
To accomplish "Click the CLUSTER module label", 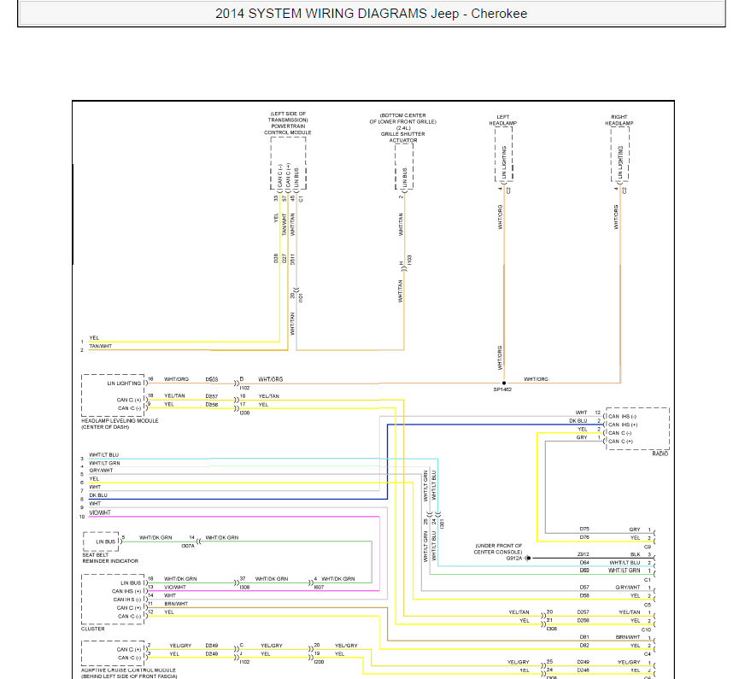I will [x=92, y=629].
